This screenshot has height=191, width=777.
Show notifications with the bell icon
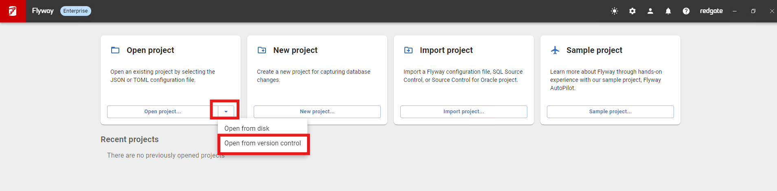pos(668,11)
